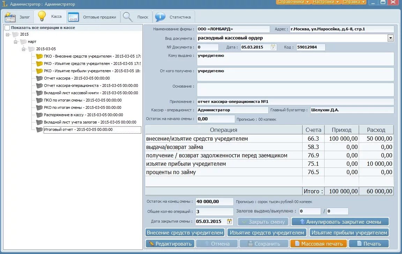The height and width of the screenshot is (254, 402).
Task: Switch to the Касса tab
Action: pyautogui.click(x=50, y=16)
